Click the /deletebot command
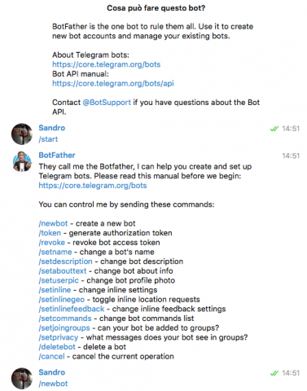The image size is (307, 391). [x=57, y=347]
